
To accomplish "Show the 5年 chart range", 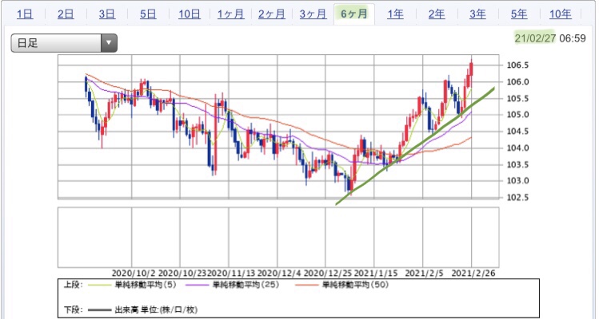I will pyautogui.click(x=519, y=14).
